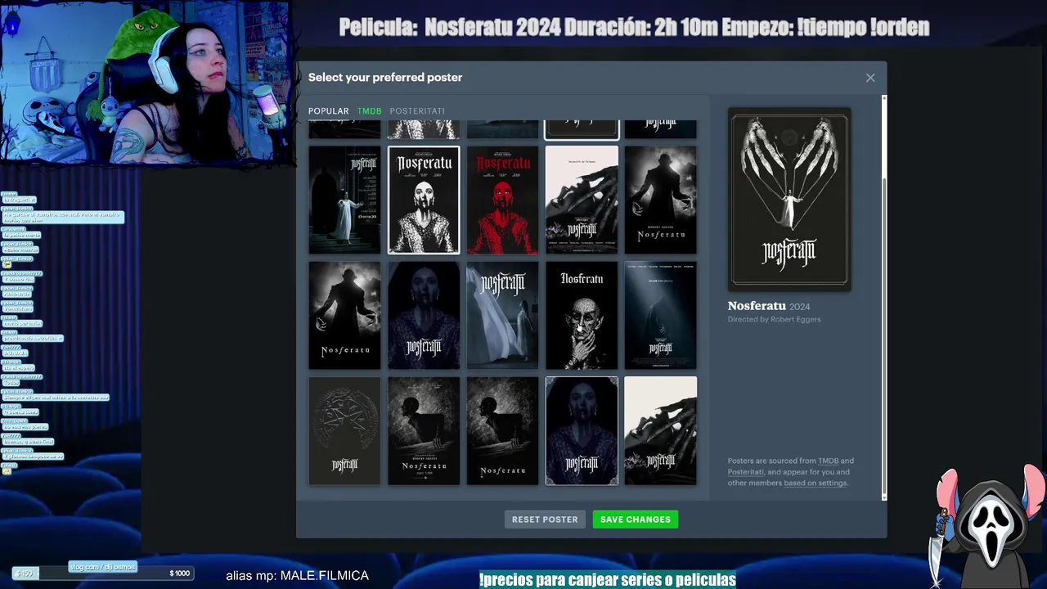Select shadow-over-bed poster with Robert Eggers text
Viewport: 1047px width, 589px height.
(424, 431)
